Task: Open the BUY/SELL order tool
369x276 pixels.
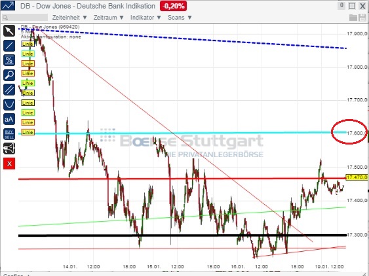Action: [x=9, y=134]
